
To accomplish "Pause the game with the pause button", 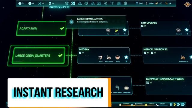I will 171,104.
